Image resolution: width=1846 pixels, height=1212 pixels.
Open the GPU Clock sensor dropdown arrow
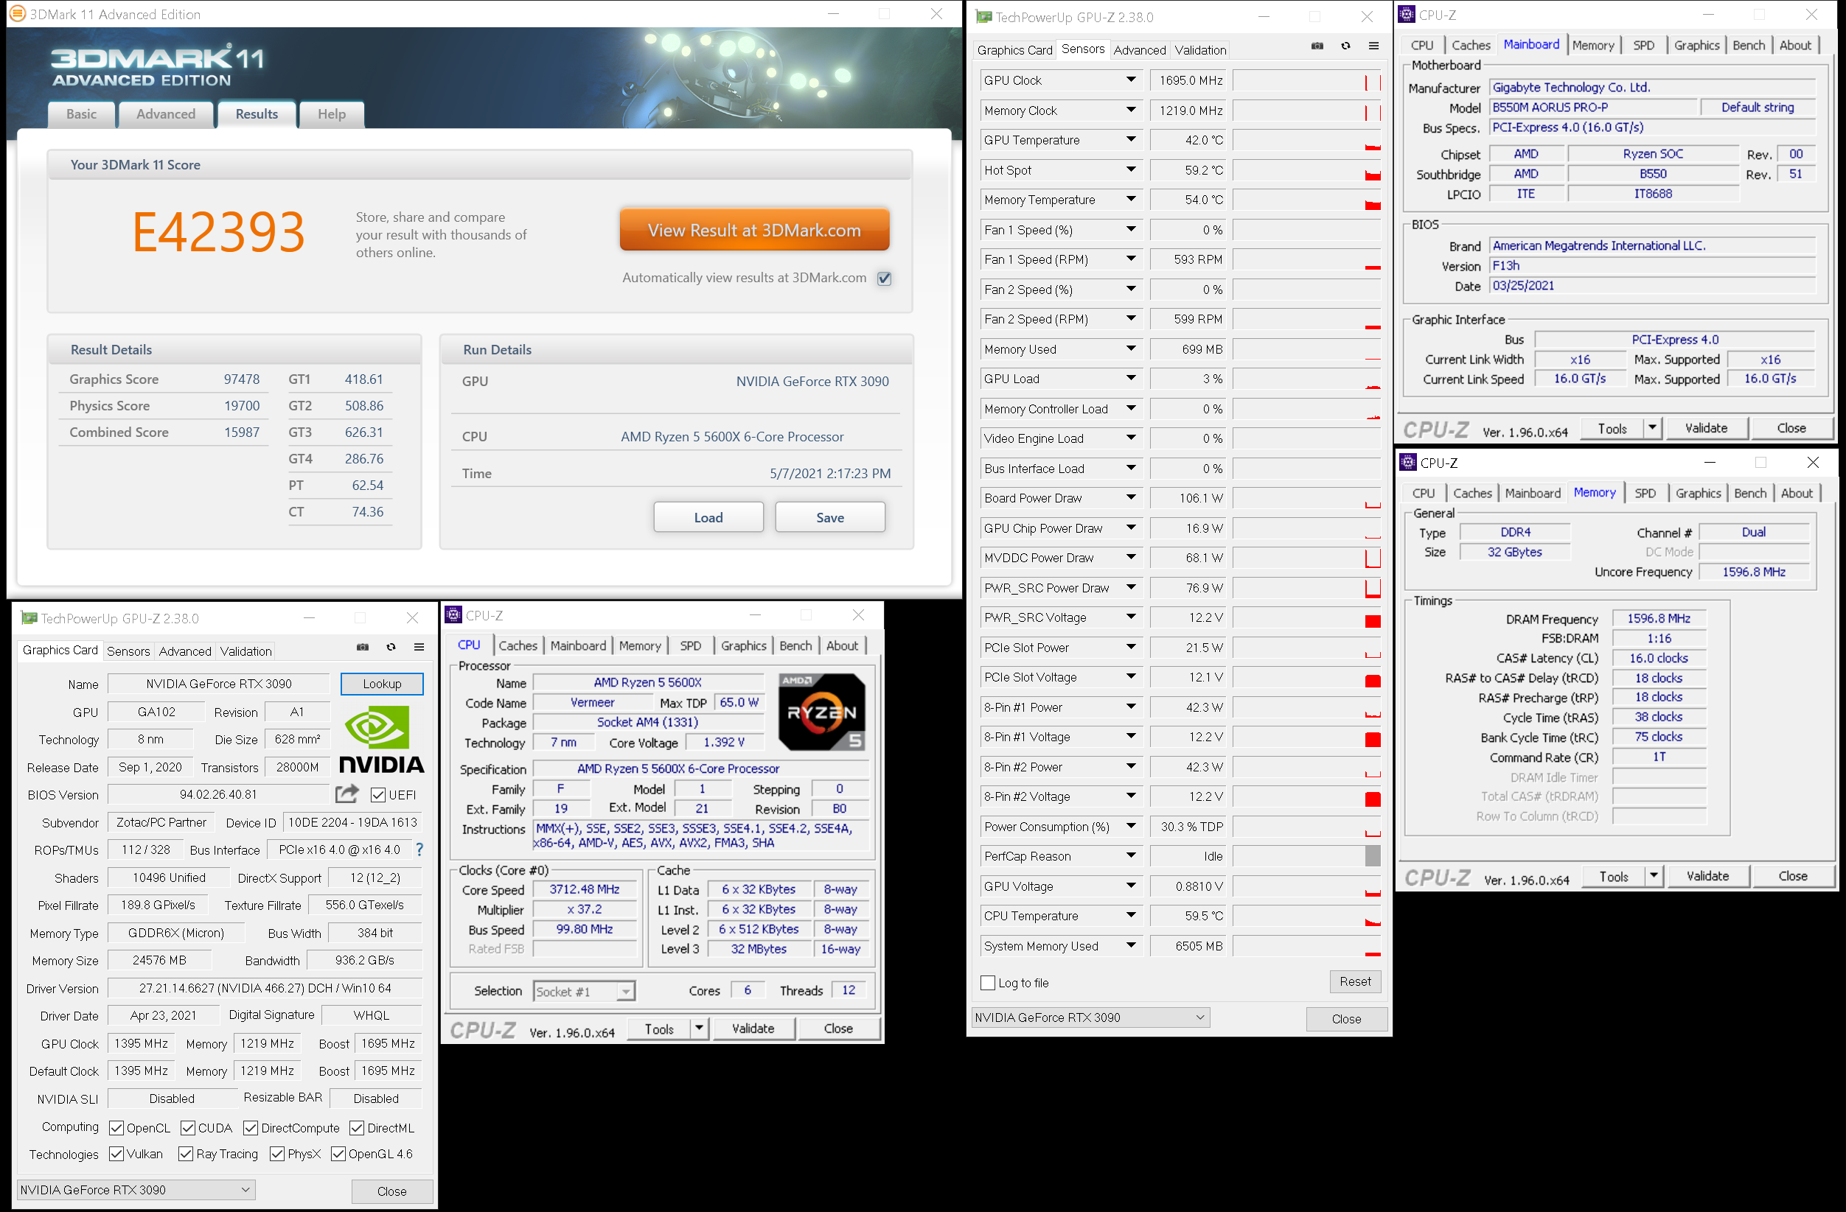click(x=1132, y=80)
